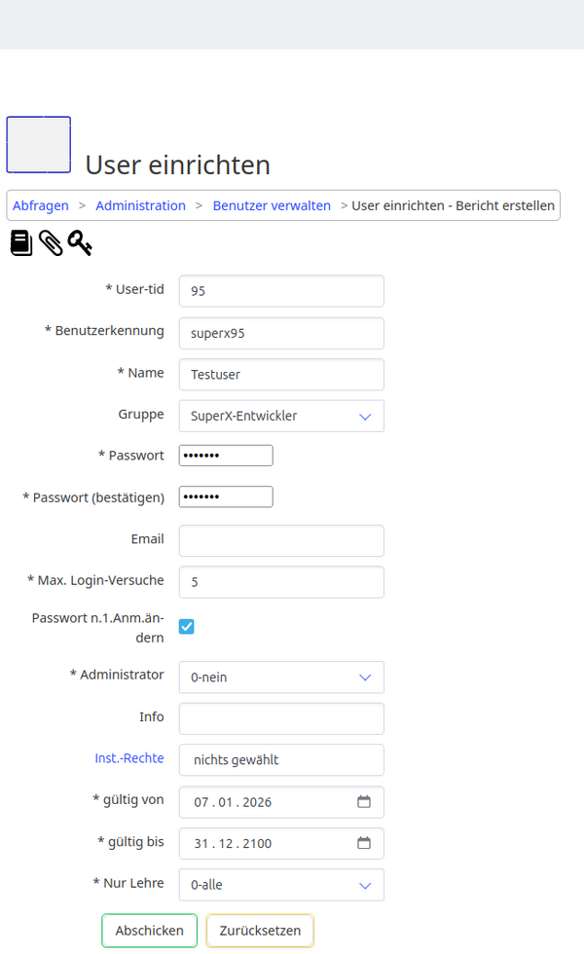
Task: Submit the form with Abschicken
Action: pyautogui.click(x=149, y=931)
